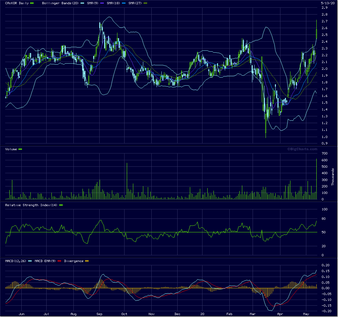Viewport: 338px width, 317px height.
Task: Click the SMA(9) legend label
Action: [93, 3]
